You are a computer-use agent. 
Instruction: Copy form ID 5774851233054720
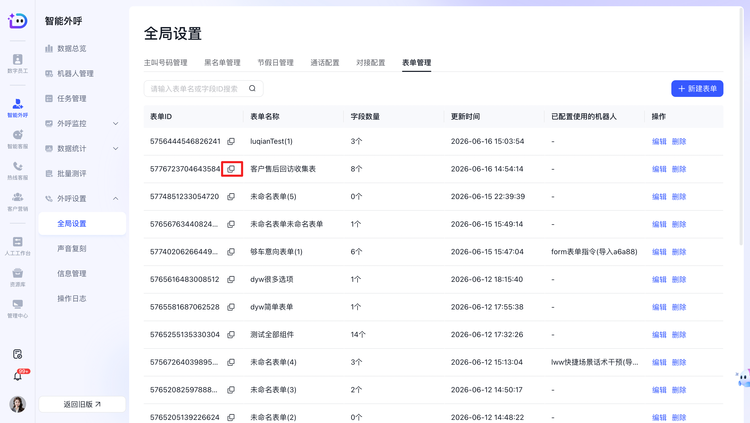coord(231,196)
